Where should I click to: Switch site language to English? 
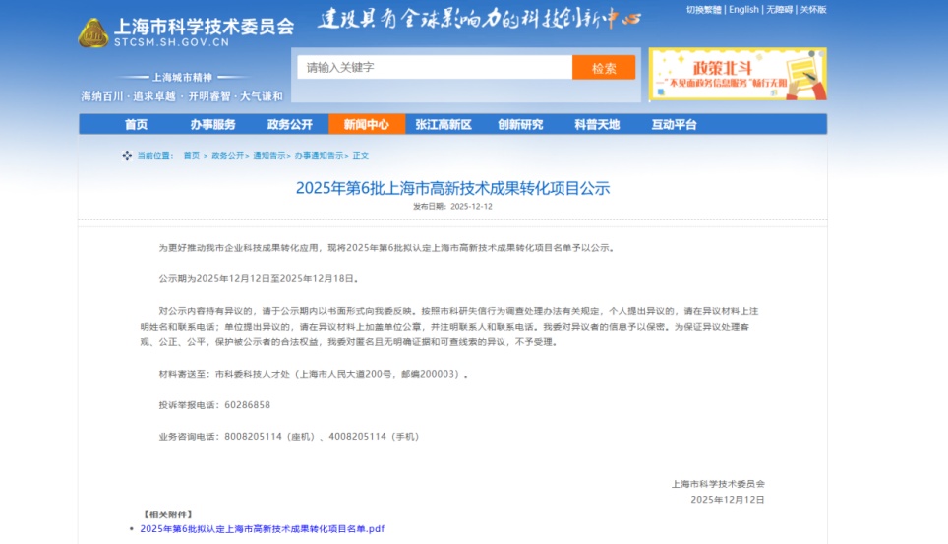(x=743, y=9)
